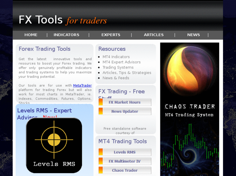The width and height of the screenshot is (236, 176).
Task: Open the FX Multimeter IV button
Action: (125, 161)
